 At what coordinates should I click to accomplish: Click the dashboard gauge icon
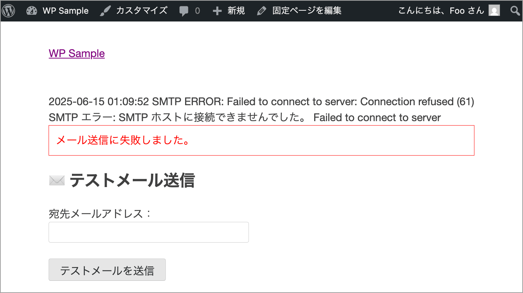tap(32, 11)
